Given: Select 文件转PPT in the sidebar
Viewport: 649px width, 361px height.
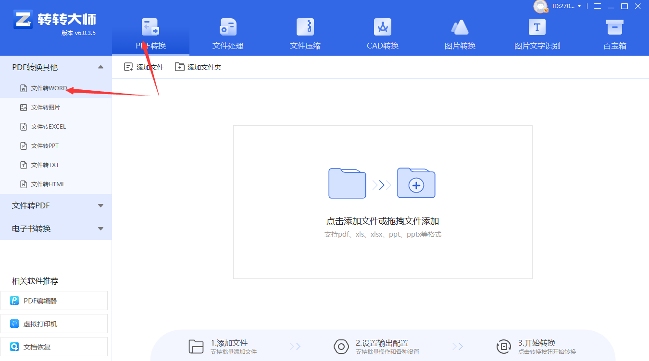Looking at the screenshot, I should (x=56, y=146).
